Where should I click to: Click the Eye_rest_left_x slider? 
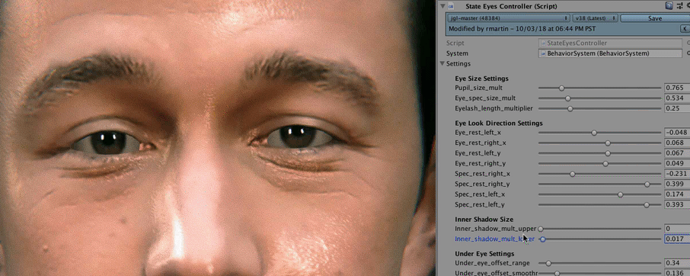coord(600,133)
